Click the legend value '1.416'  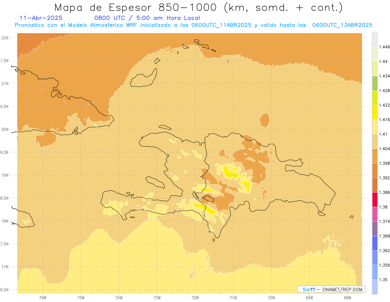click(385, 120)
